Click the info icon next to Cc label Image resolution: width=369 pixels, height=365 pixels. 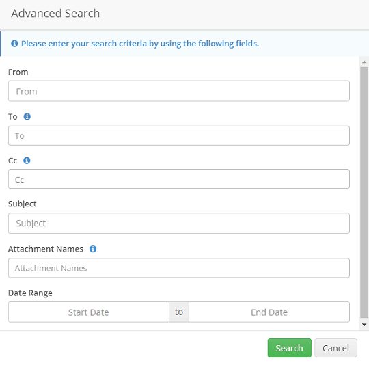pyautogui.click(x=27, y=161)
